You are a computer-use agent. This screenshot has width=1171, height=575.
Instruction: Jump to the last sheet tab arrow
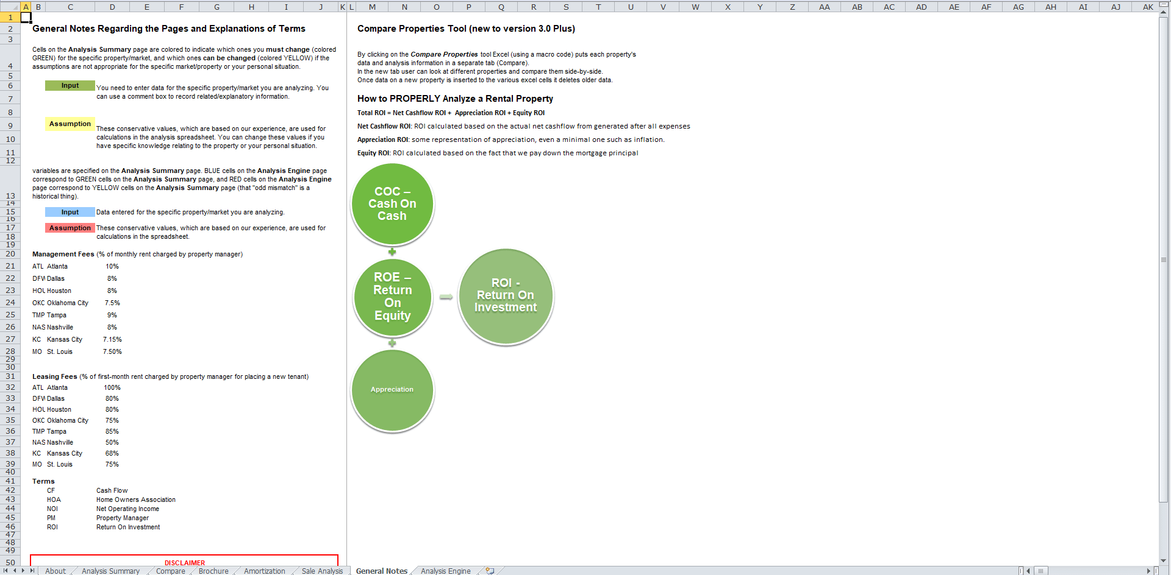(x=32, y=571)
